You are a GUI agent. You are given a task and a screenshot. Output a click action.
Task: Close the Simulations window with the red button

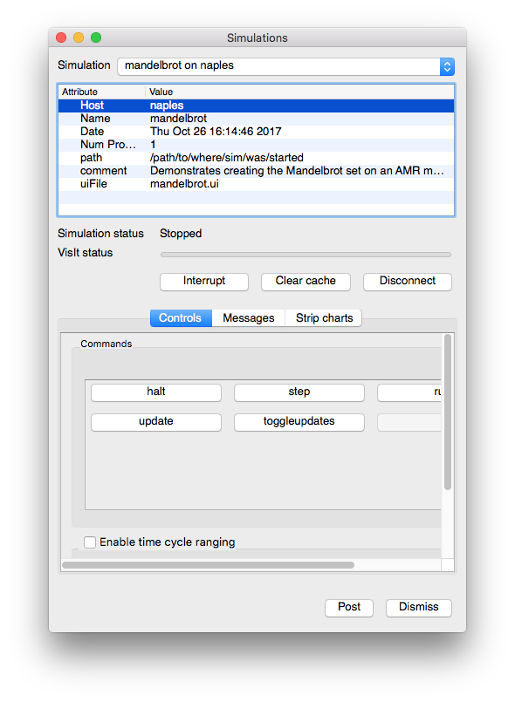point(61,37)
